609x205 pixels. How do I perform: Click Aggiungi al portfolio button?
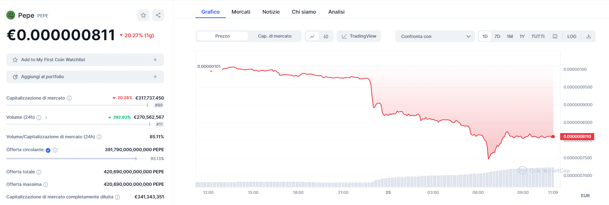(85, 77)
